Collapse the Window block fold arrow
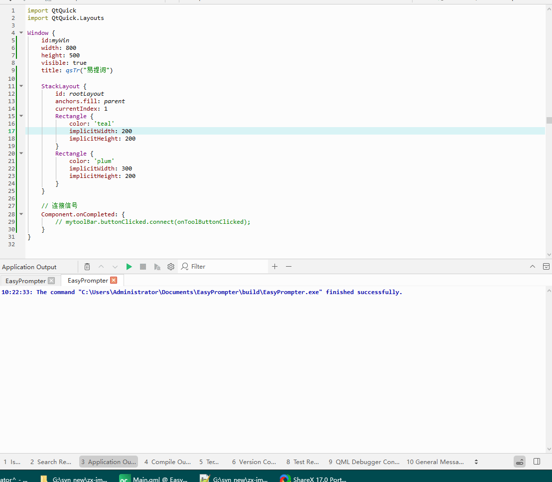 pyautogui.click(x=21, y=33)
